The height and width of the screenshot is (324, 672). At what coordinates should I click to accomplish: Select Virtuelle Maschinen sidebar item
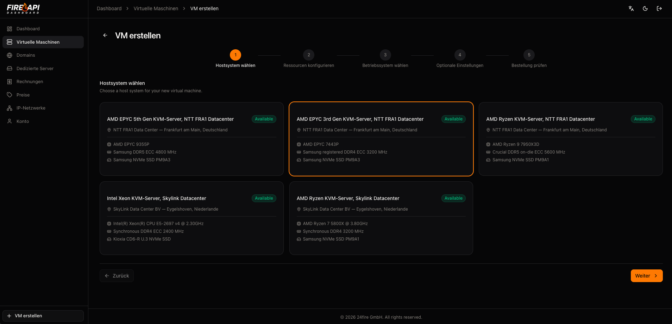click(x=43, y=42)
